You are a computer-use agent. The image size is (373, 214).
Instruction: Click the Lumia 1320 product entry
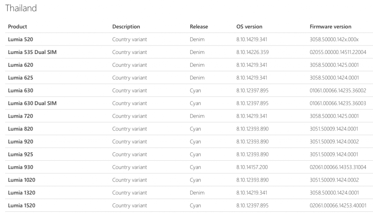21,193
